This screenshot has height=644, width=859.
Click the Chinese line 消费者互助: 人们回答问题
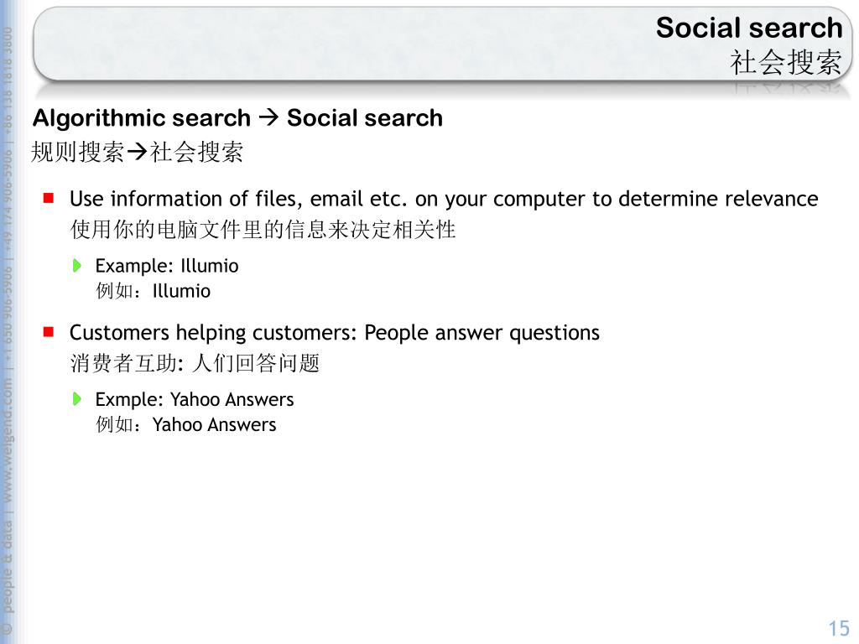195,363
